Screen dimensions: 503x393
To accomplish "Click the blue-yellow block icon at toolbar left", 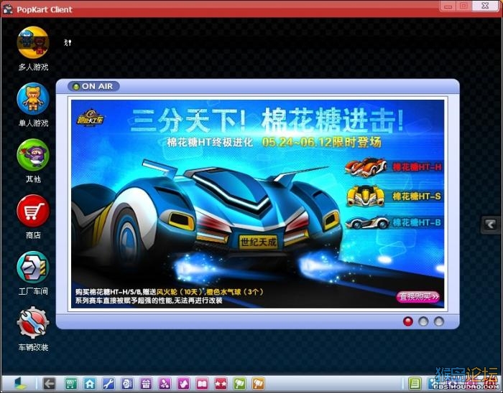I will [x=21, y=384].
